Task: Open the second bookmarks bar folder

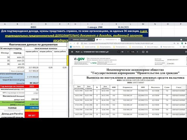Action: [x=89, y=47]
